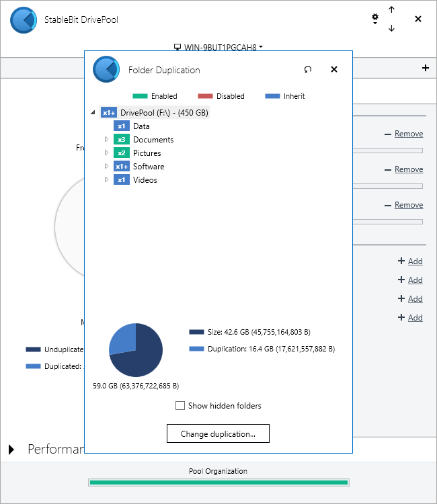Click the x3 badge next to Documents
Screen dimensions: 437x504
click(x=122, y=140)
